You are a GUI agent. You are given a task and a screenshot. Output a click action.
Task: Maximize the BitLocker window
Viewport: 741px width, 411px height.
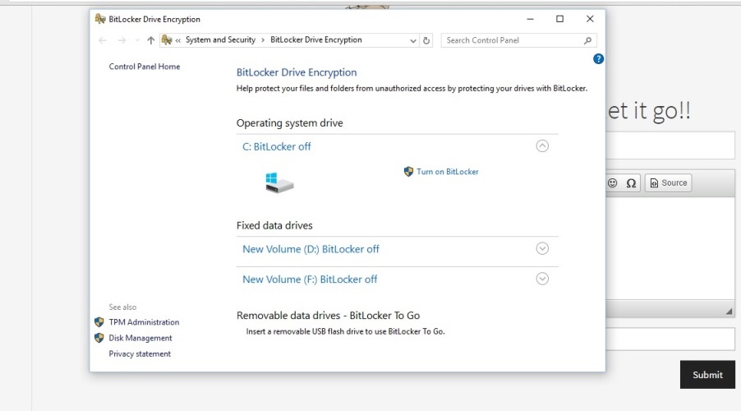[x=559, y=19]
